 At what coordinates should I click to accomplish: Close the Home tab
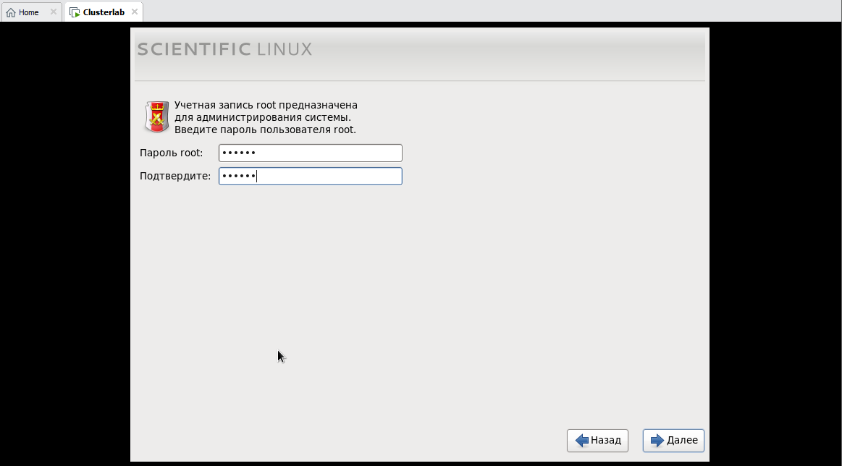click(x=53, y=12)
